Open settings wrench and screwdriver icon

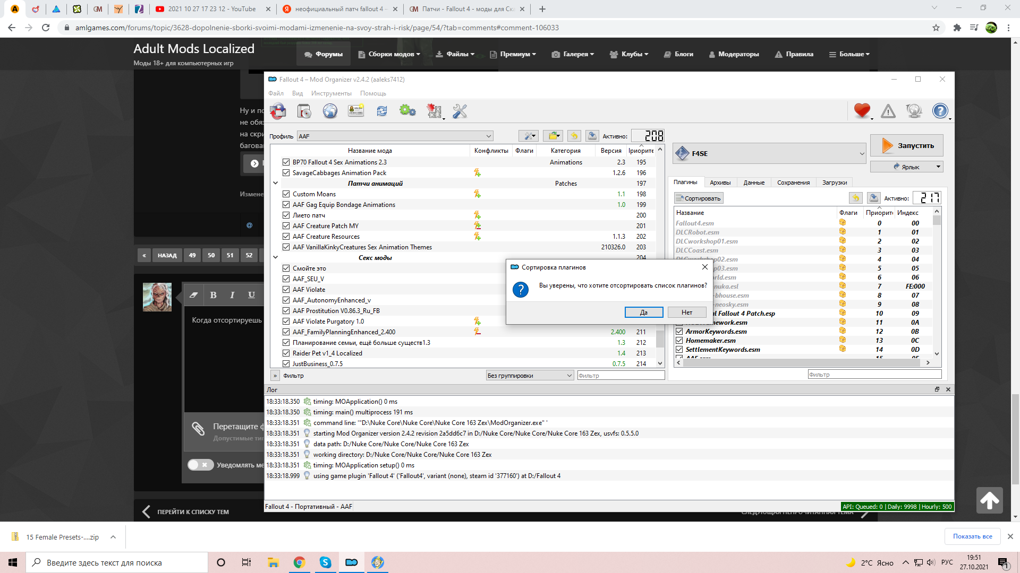460,111
